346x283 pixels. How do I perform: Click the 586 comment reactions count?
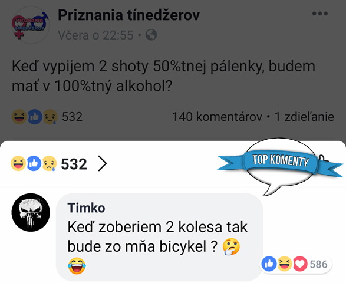point(318,264)
